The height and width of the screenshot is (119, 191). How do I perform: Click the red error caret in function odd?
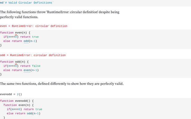(x=16, y=64)
